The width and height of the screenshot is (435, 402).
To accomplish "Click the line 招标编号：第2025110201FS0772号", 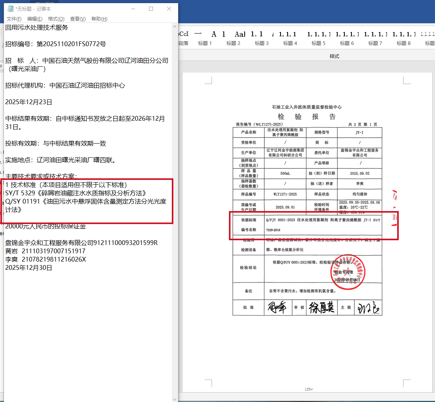I will [56, 44].
